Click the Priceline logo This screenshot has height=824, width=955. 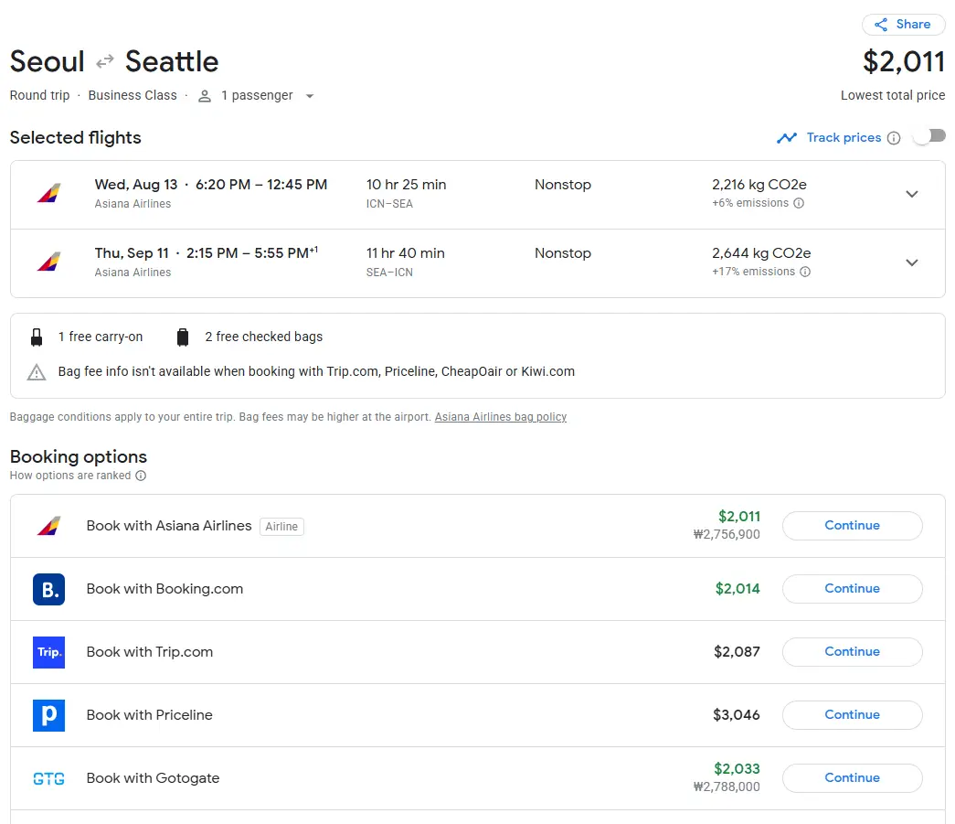click(48, 715)
